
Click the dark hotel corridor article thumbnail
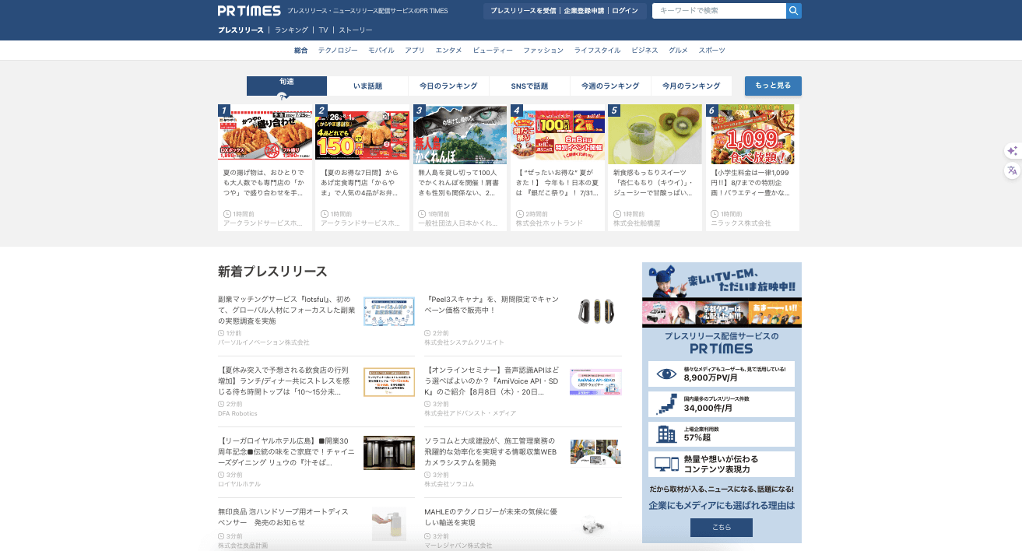click(389, 453)
